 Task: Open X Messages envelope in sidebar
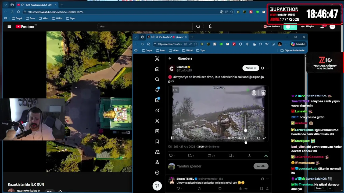157,100
